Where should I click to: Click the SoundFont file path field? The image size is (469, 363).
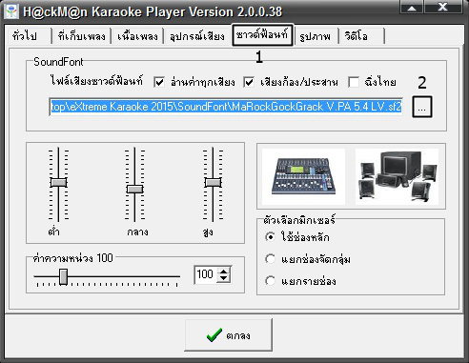click(226, 107)
